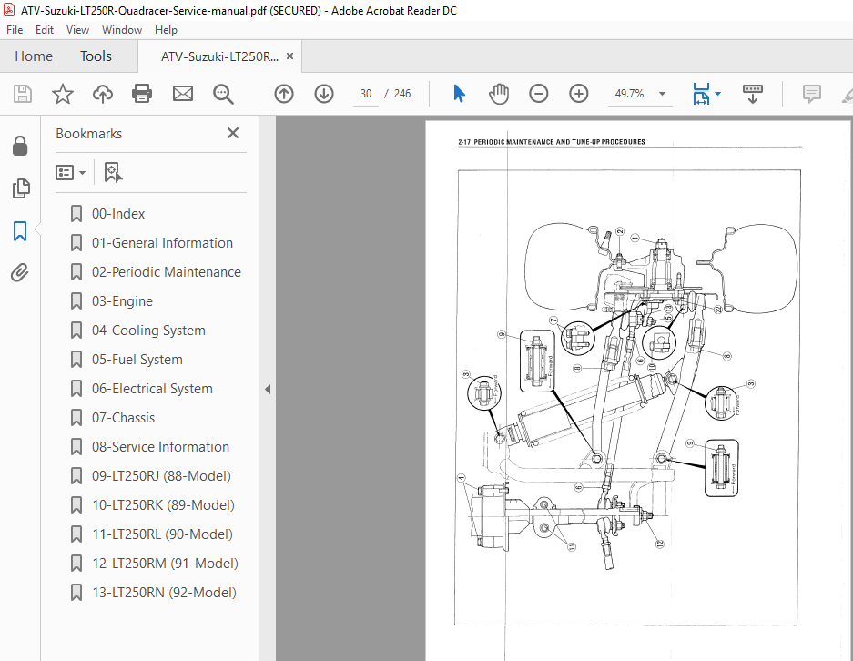The height and width of the screenshot is (661, 853).
Task: Jump to the 00-Index bookmark
Action: (x=118, y=214)
